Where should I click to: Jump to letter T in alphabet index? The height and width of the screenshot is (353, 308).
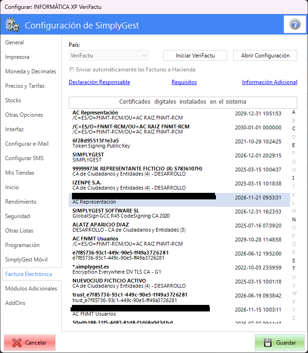coord(294,268)
